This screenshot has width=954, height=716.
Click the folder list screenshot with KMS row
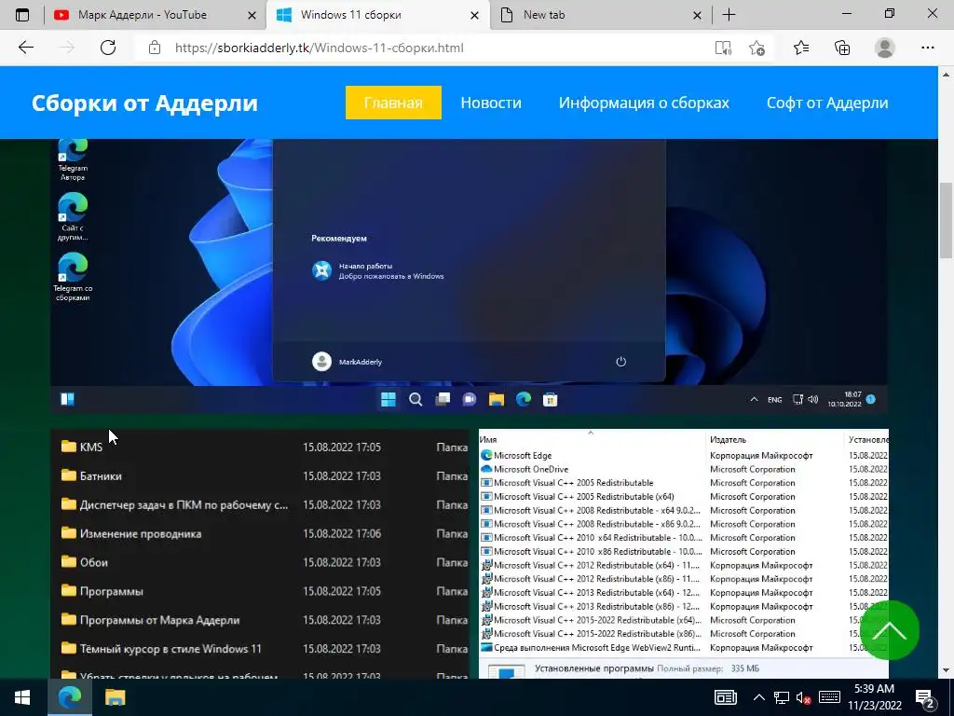(260, 554)
